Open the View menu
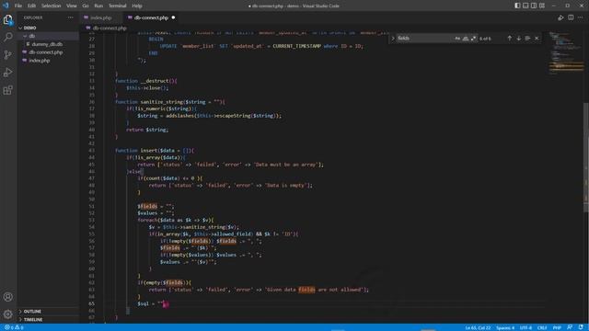Image resolution: width=589 pixels, height=331 pixels. [72, 6]
